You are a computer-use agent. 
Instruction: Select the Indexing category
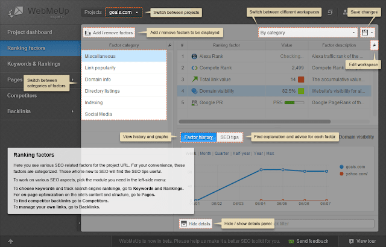pyautogui.click(x=124, y=102)
